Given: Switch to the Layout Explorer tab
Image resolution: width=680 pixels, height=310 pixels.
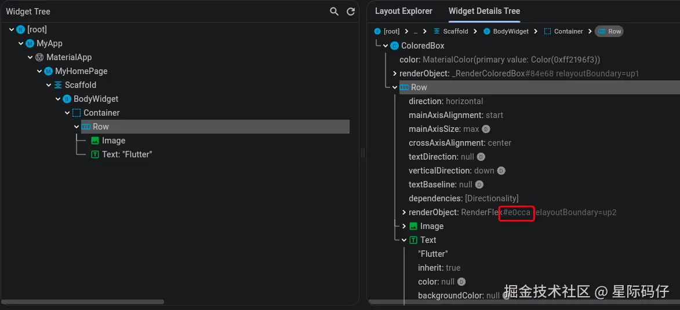Looking at the screenshot, I should pyautogui.click(x=403, y=11).
